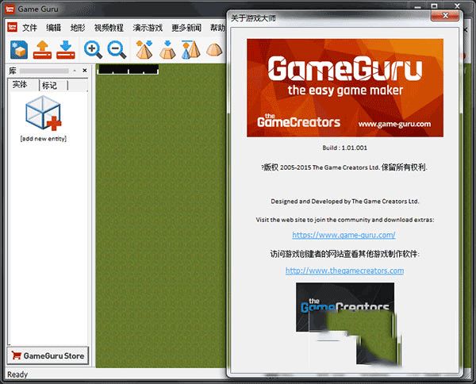Select the level terrain flatten tool
Screen dimensions: 476x384
[x=167, y=49]
